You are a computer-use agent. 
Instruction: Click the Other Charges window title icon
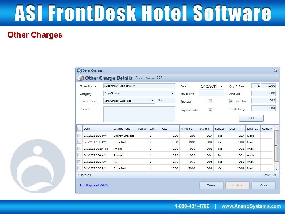pyautogui.click(x=79, y=71)
